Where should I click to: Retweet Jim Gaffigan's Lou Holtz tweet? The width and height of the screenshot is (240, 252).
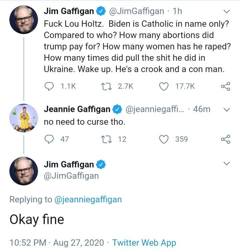[x=108, y=86]
